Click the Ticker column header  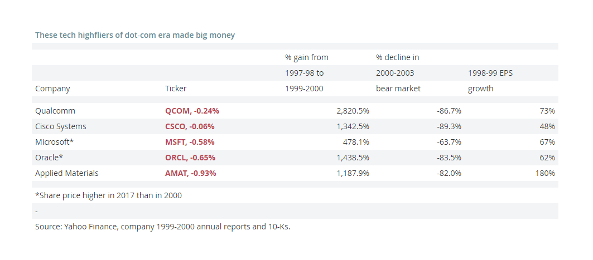[x=176, y=89]
